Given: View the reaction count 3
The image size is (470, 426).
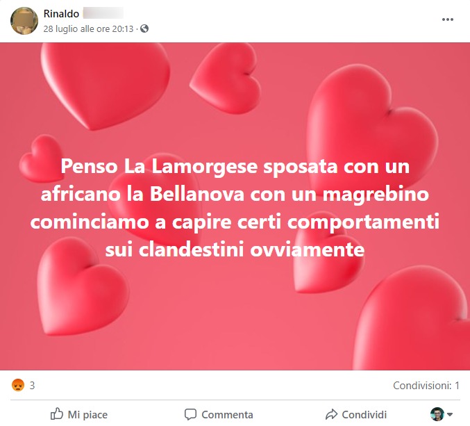Looking at the screenshot, I should point(32,385).
